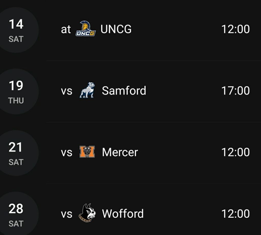261x235 pixels.
Task: Click the "vs" label before Mercer
Action: tap(67, 153)
